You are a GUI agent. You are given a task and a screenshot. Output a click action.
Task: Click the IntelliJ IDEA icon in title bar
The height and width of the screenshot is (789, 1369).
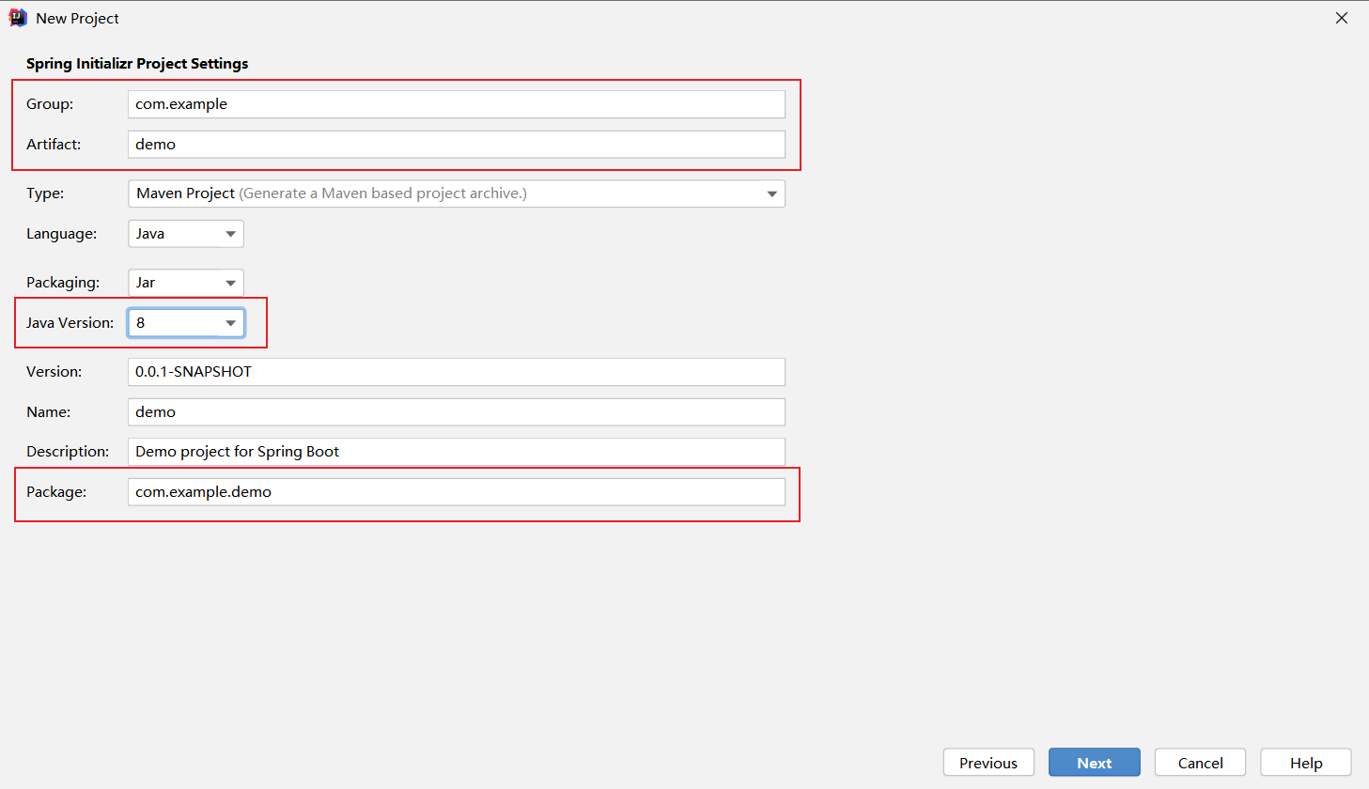(18, 18)
